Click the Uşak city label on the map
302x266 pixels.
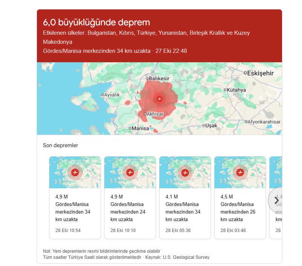(211, 126)
